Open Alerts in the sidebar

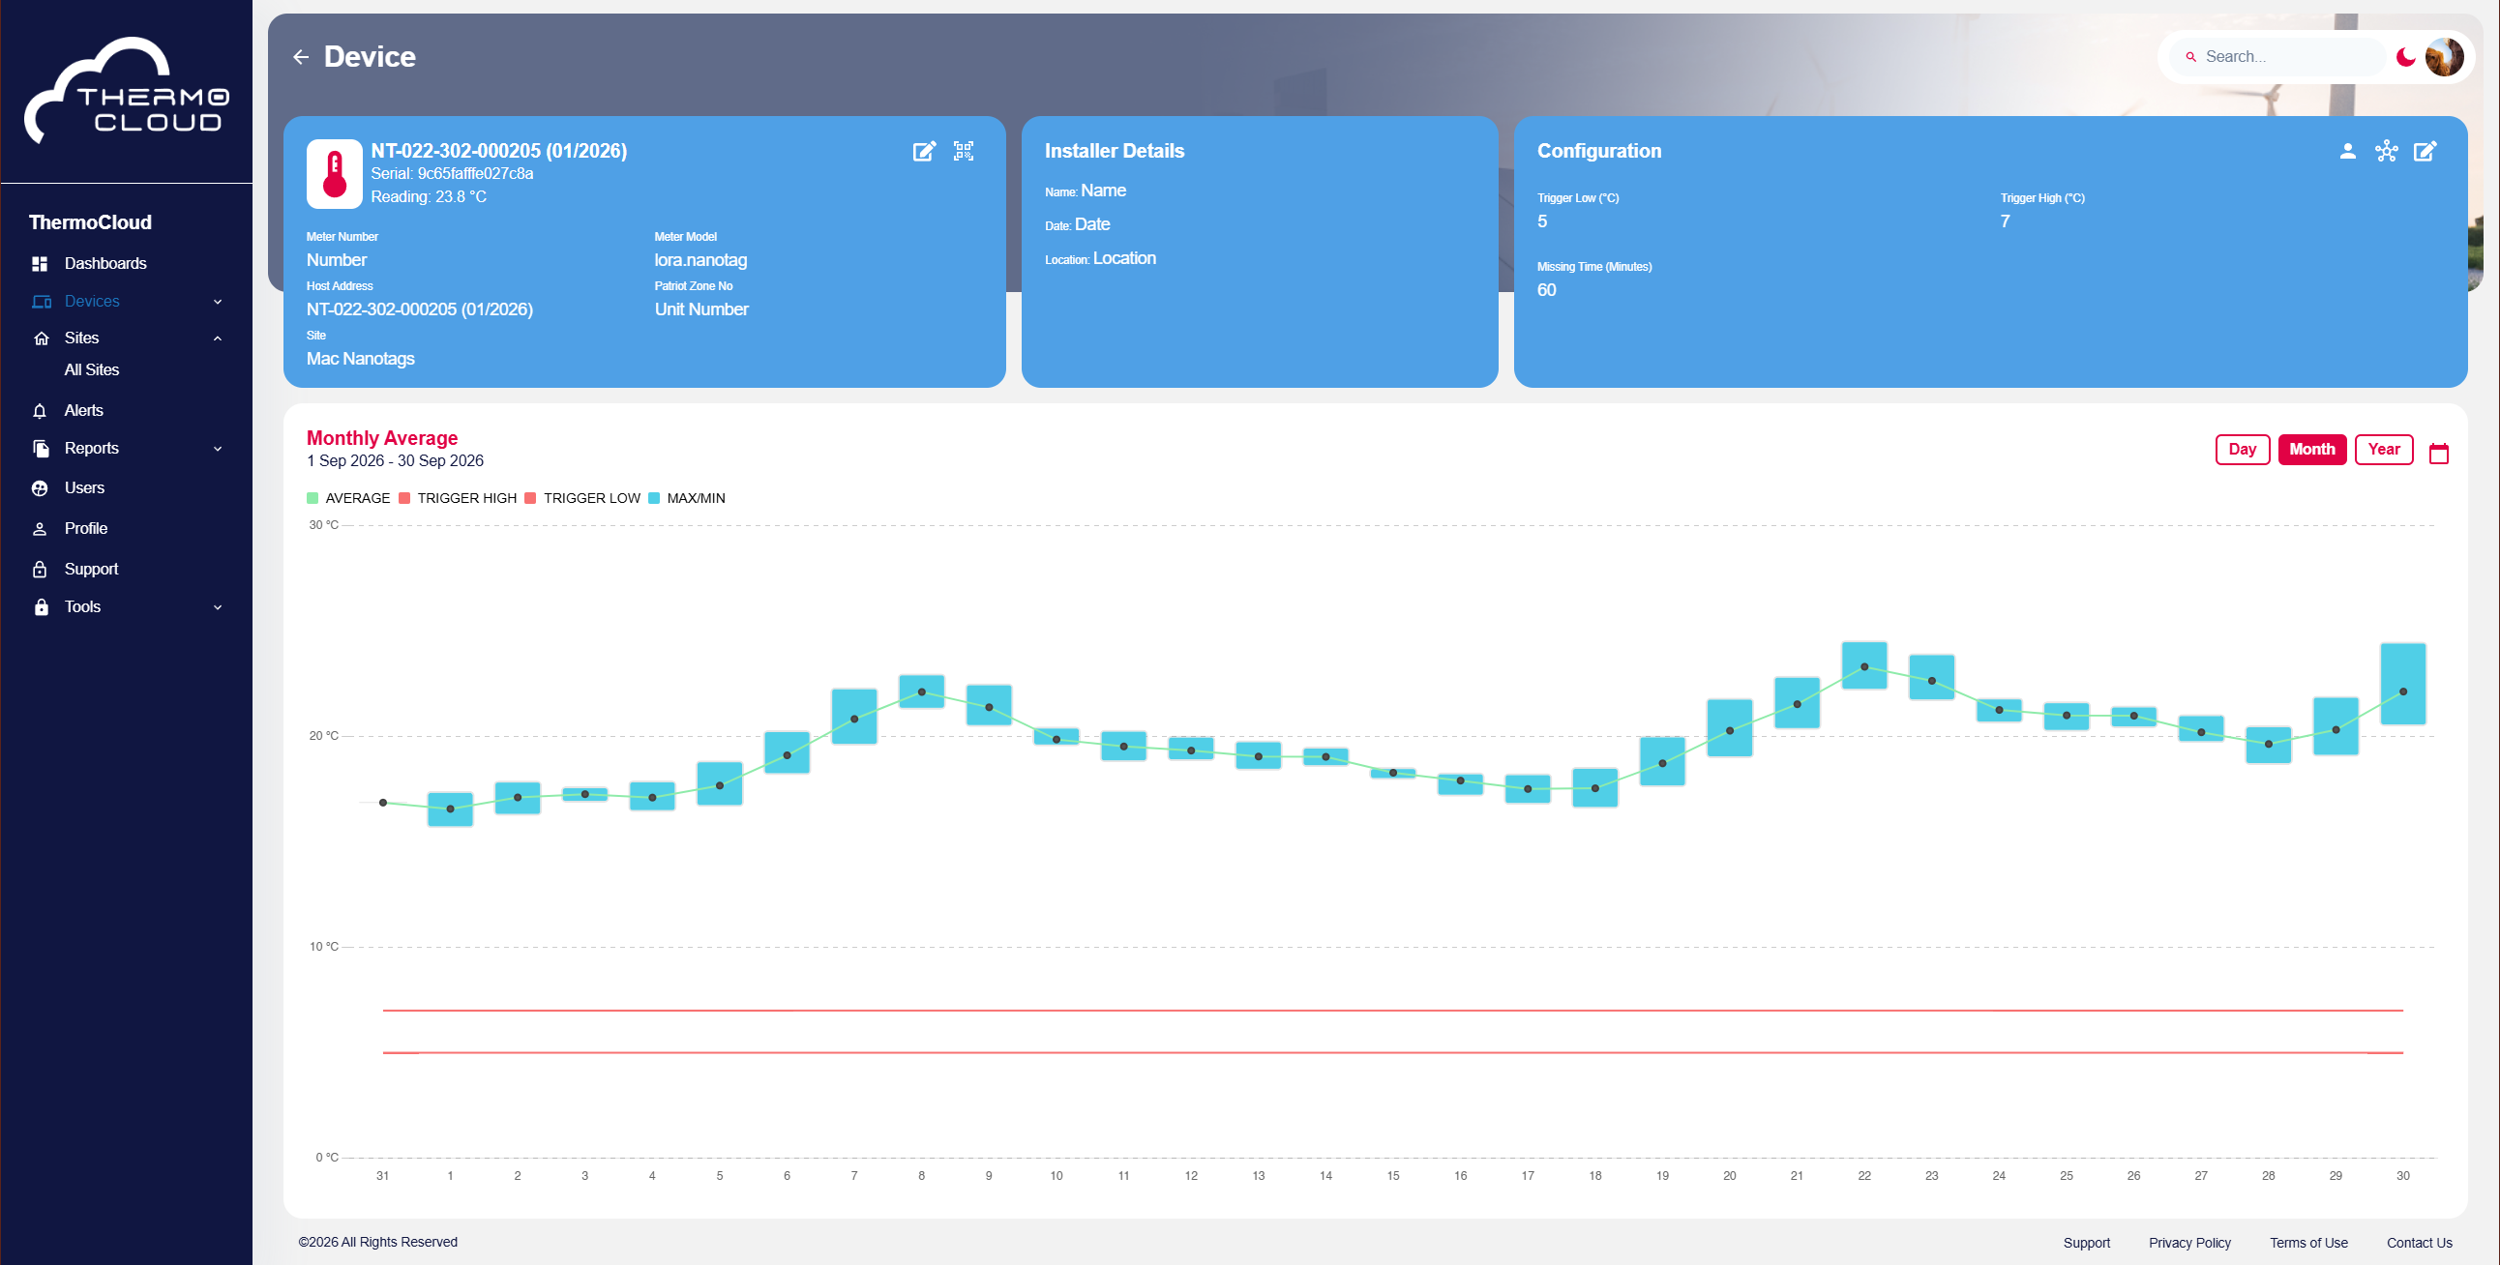[x=83, y=411]
